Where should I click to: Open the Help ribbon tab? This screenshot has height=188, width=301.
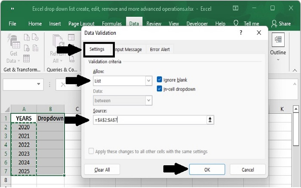pyautogui.click(x=220, y=24)
